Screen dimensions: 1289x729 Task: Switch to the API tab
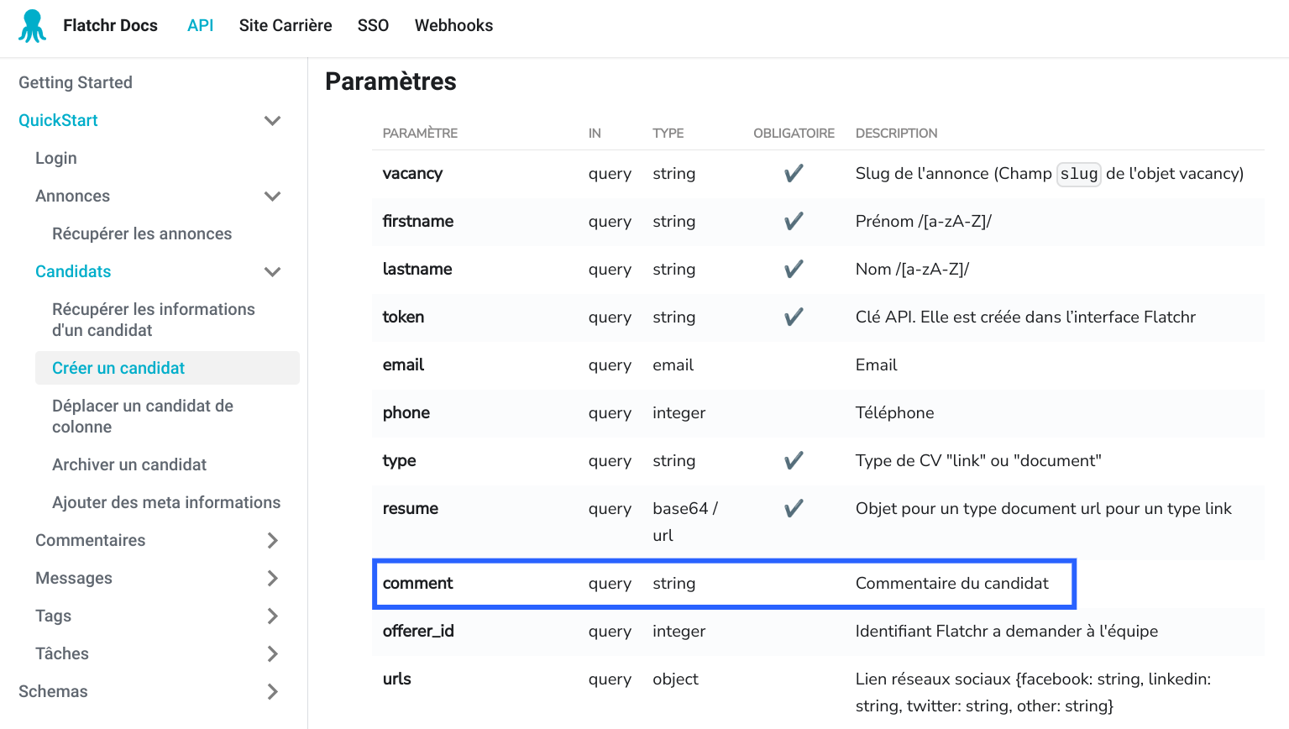tap(200, 24)
